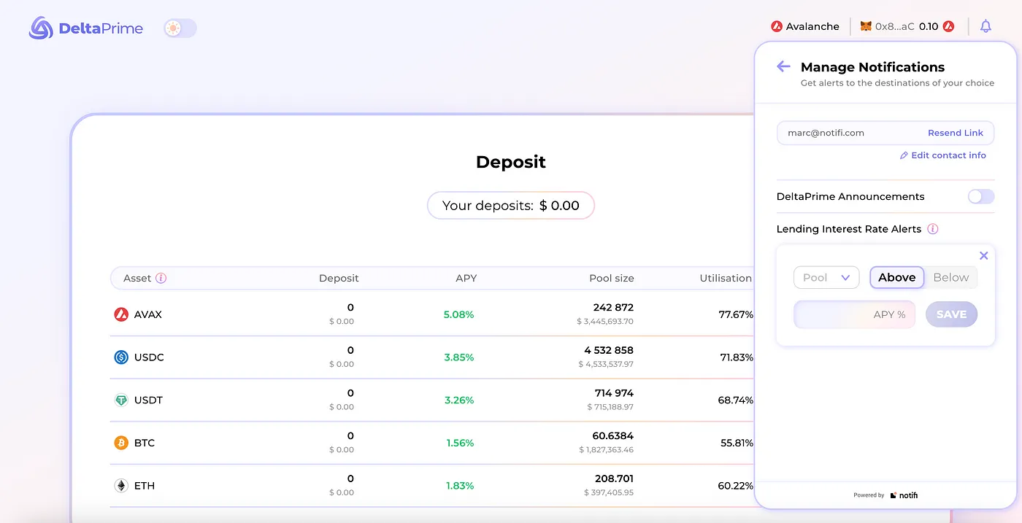Click the USDT token icon
Screen dimensions: 1022x523
coord(121,400)
